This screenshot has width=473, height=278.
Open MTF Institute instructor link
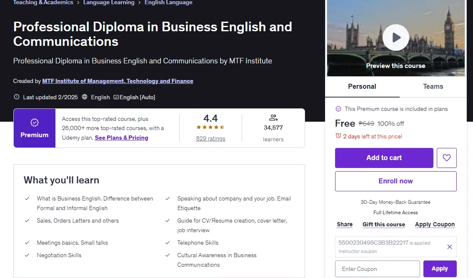click(x=118, y=81)
